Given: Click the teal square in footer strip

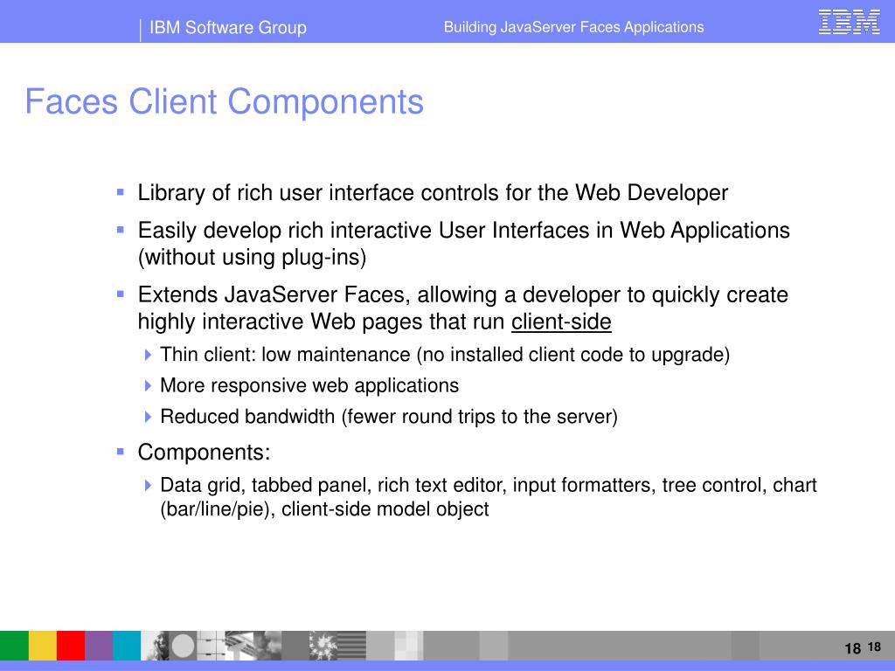Looking at the screenshot, I should [127, 646].
